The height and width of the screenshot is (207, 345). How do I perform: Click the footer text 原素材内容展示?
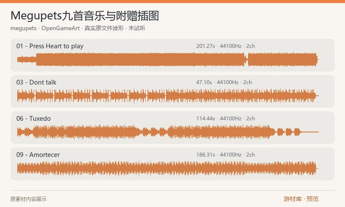[x=28, y=199]
